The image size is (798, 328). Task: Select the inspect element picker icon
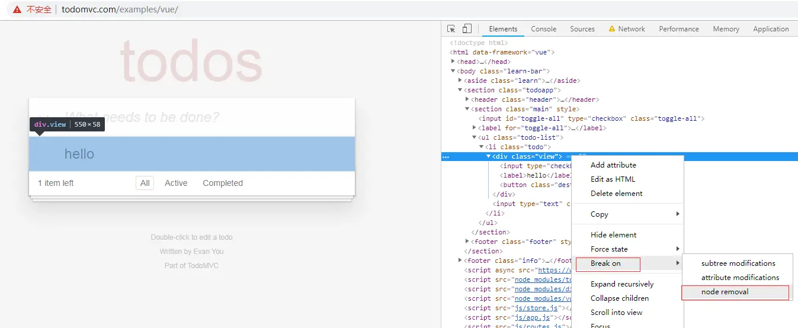click(451, 28)
